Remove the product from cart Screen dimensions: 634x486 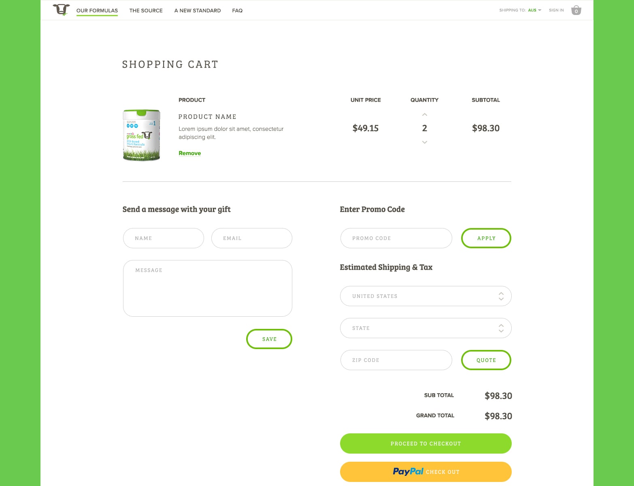coord(190,153)
